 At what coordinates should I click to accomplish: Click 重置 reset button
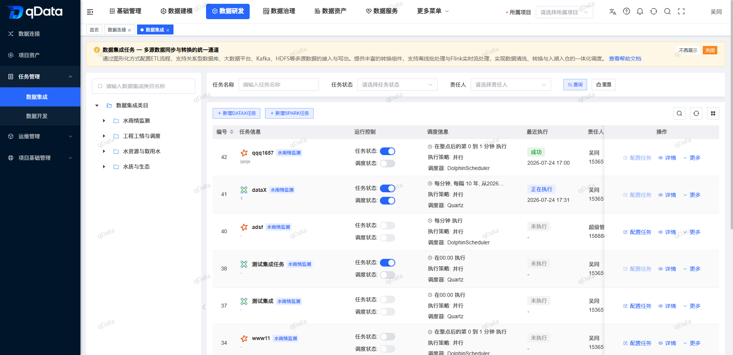604,85
